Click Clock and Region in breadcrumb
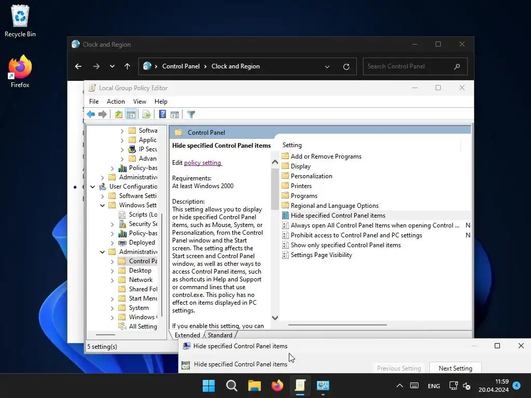Image resolution: width=531 pixels, height=398 pixels. coord(236,66)
